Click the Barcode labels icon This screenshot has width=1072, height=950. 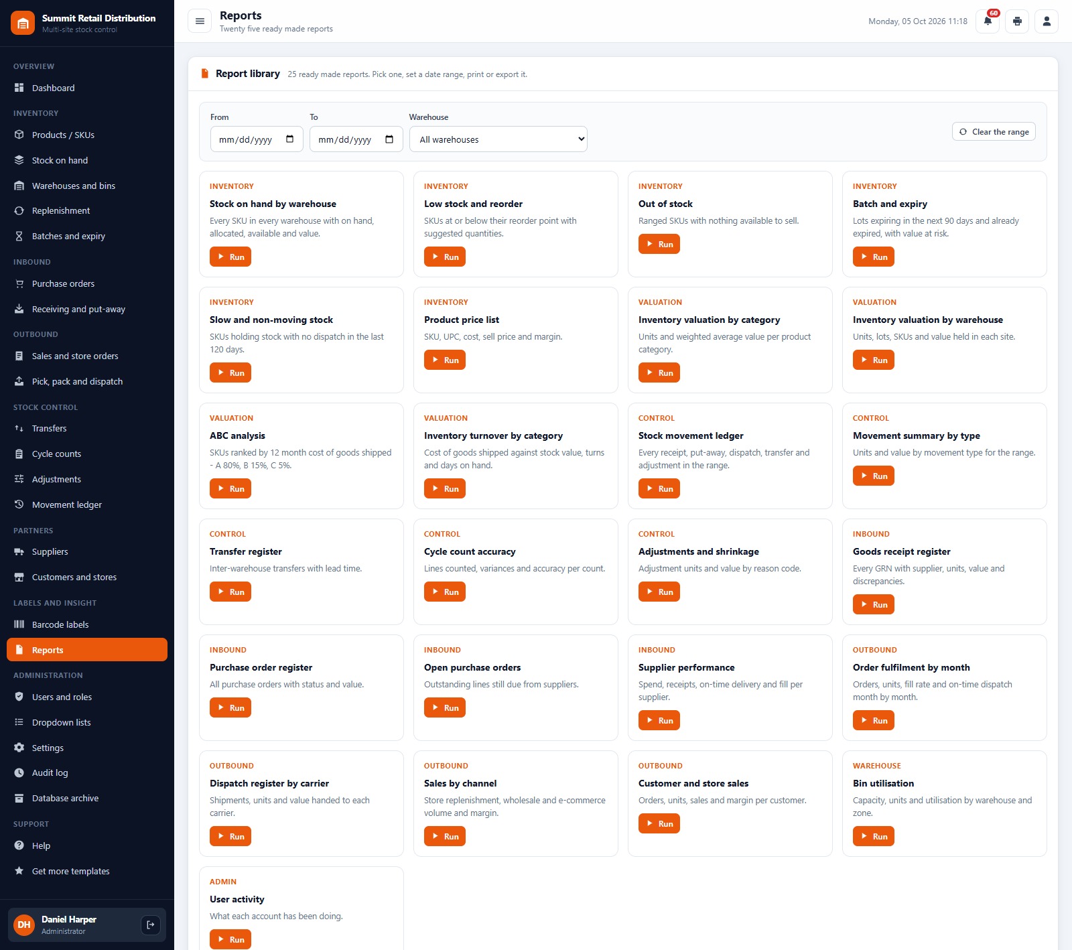19,624
